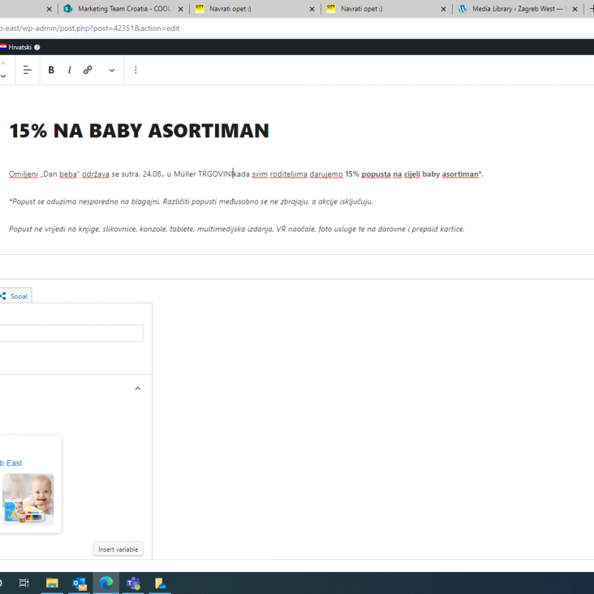
Task: Close the Marketing Team Croatia tab
Action: coord(181,9)
